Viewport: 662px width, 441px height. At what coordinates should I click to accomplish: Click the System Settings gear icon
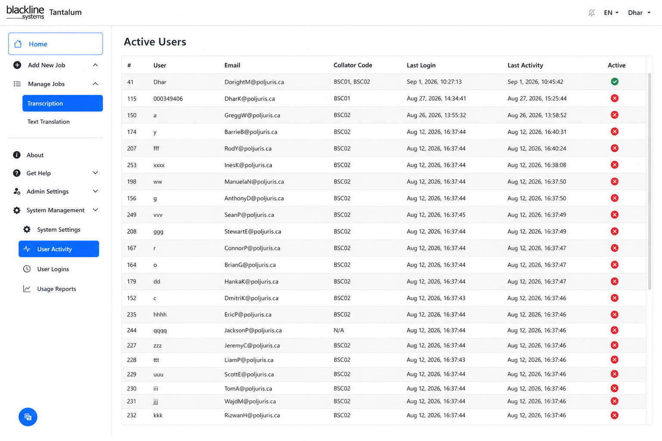click(x=27, y=230)
